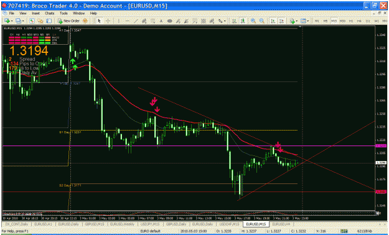Open the Charts menu
The width and height of the screenshot is (389, 235).
point(49,13)
